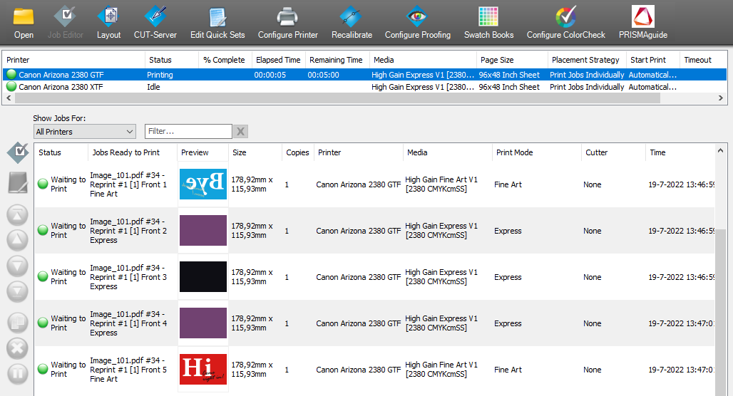Expand the All Printers dropdown
This screenshot has height=396, width=733.
(84, 132)
